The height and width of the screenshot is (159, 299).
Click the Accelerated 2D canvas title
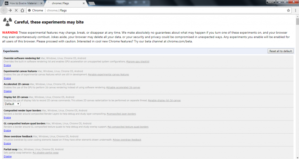(x=16, y=84)
